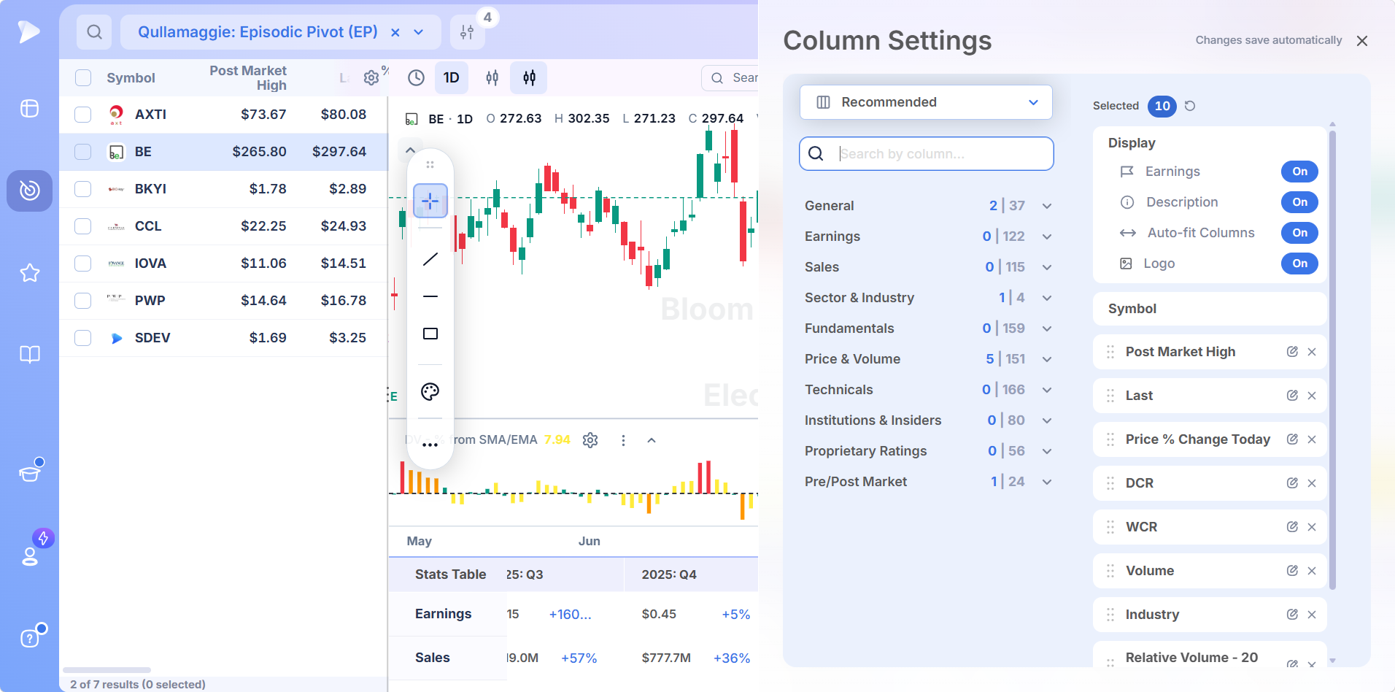This screenshot has height=692, width=1395.
Task: Select the trend line drawing tool
Action: pyautogui.click(x=430, y=259)
